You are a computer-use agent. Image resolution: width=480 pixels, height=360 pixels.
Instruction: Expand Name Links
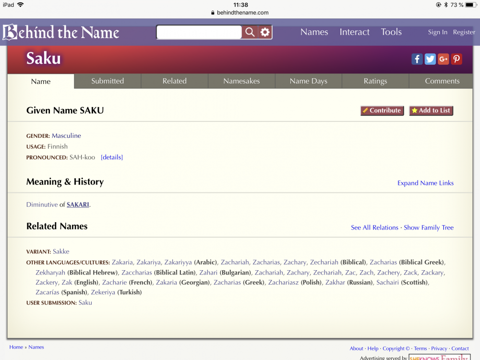click(425, 183)
